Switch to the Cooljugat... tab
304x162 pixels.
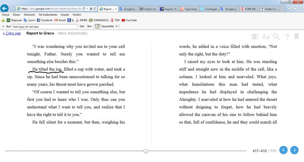pos(210,9)
